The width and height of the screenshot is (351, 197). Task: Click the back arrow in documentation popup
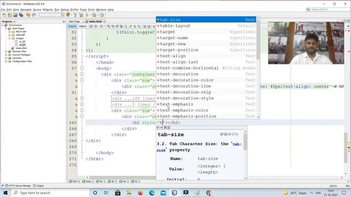(158, 128)
